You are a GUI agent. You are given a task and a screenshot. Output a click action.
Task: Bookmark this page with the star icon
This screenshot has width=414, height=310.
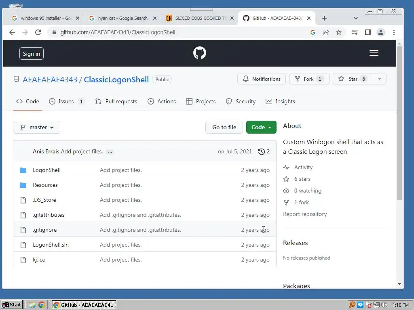(x=339, y=32)
